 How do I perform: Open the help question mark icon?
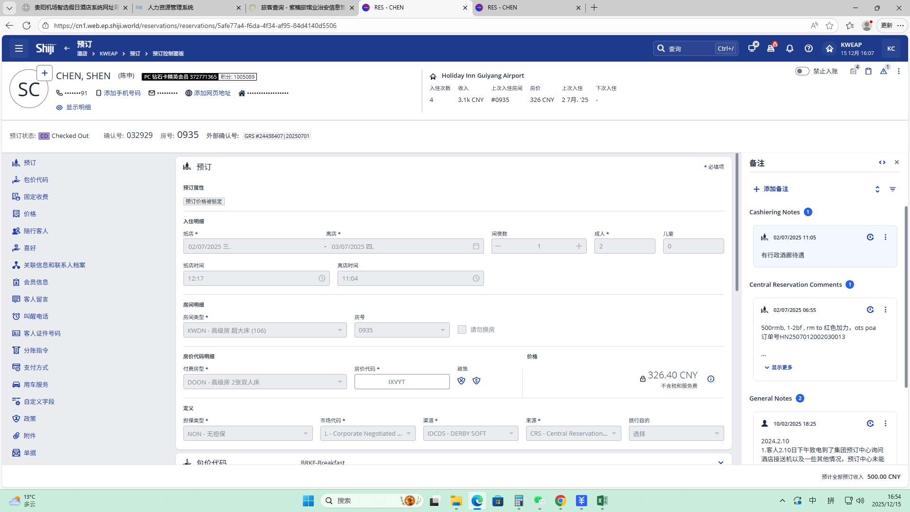pos(809,48)
